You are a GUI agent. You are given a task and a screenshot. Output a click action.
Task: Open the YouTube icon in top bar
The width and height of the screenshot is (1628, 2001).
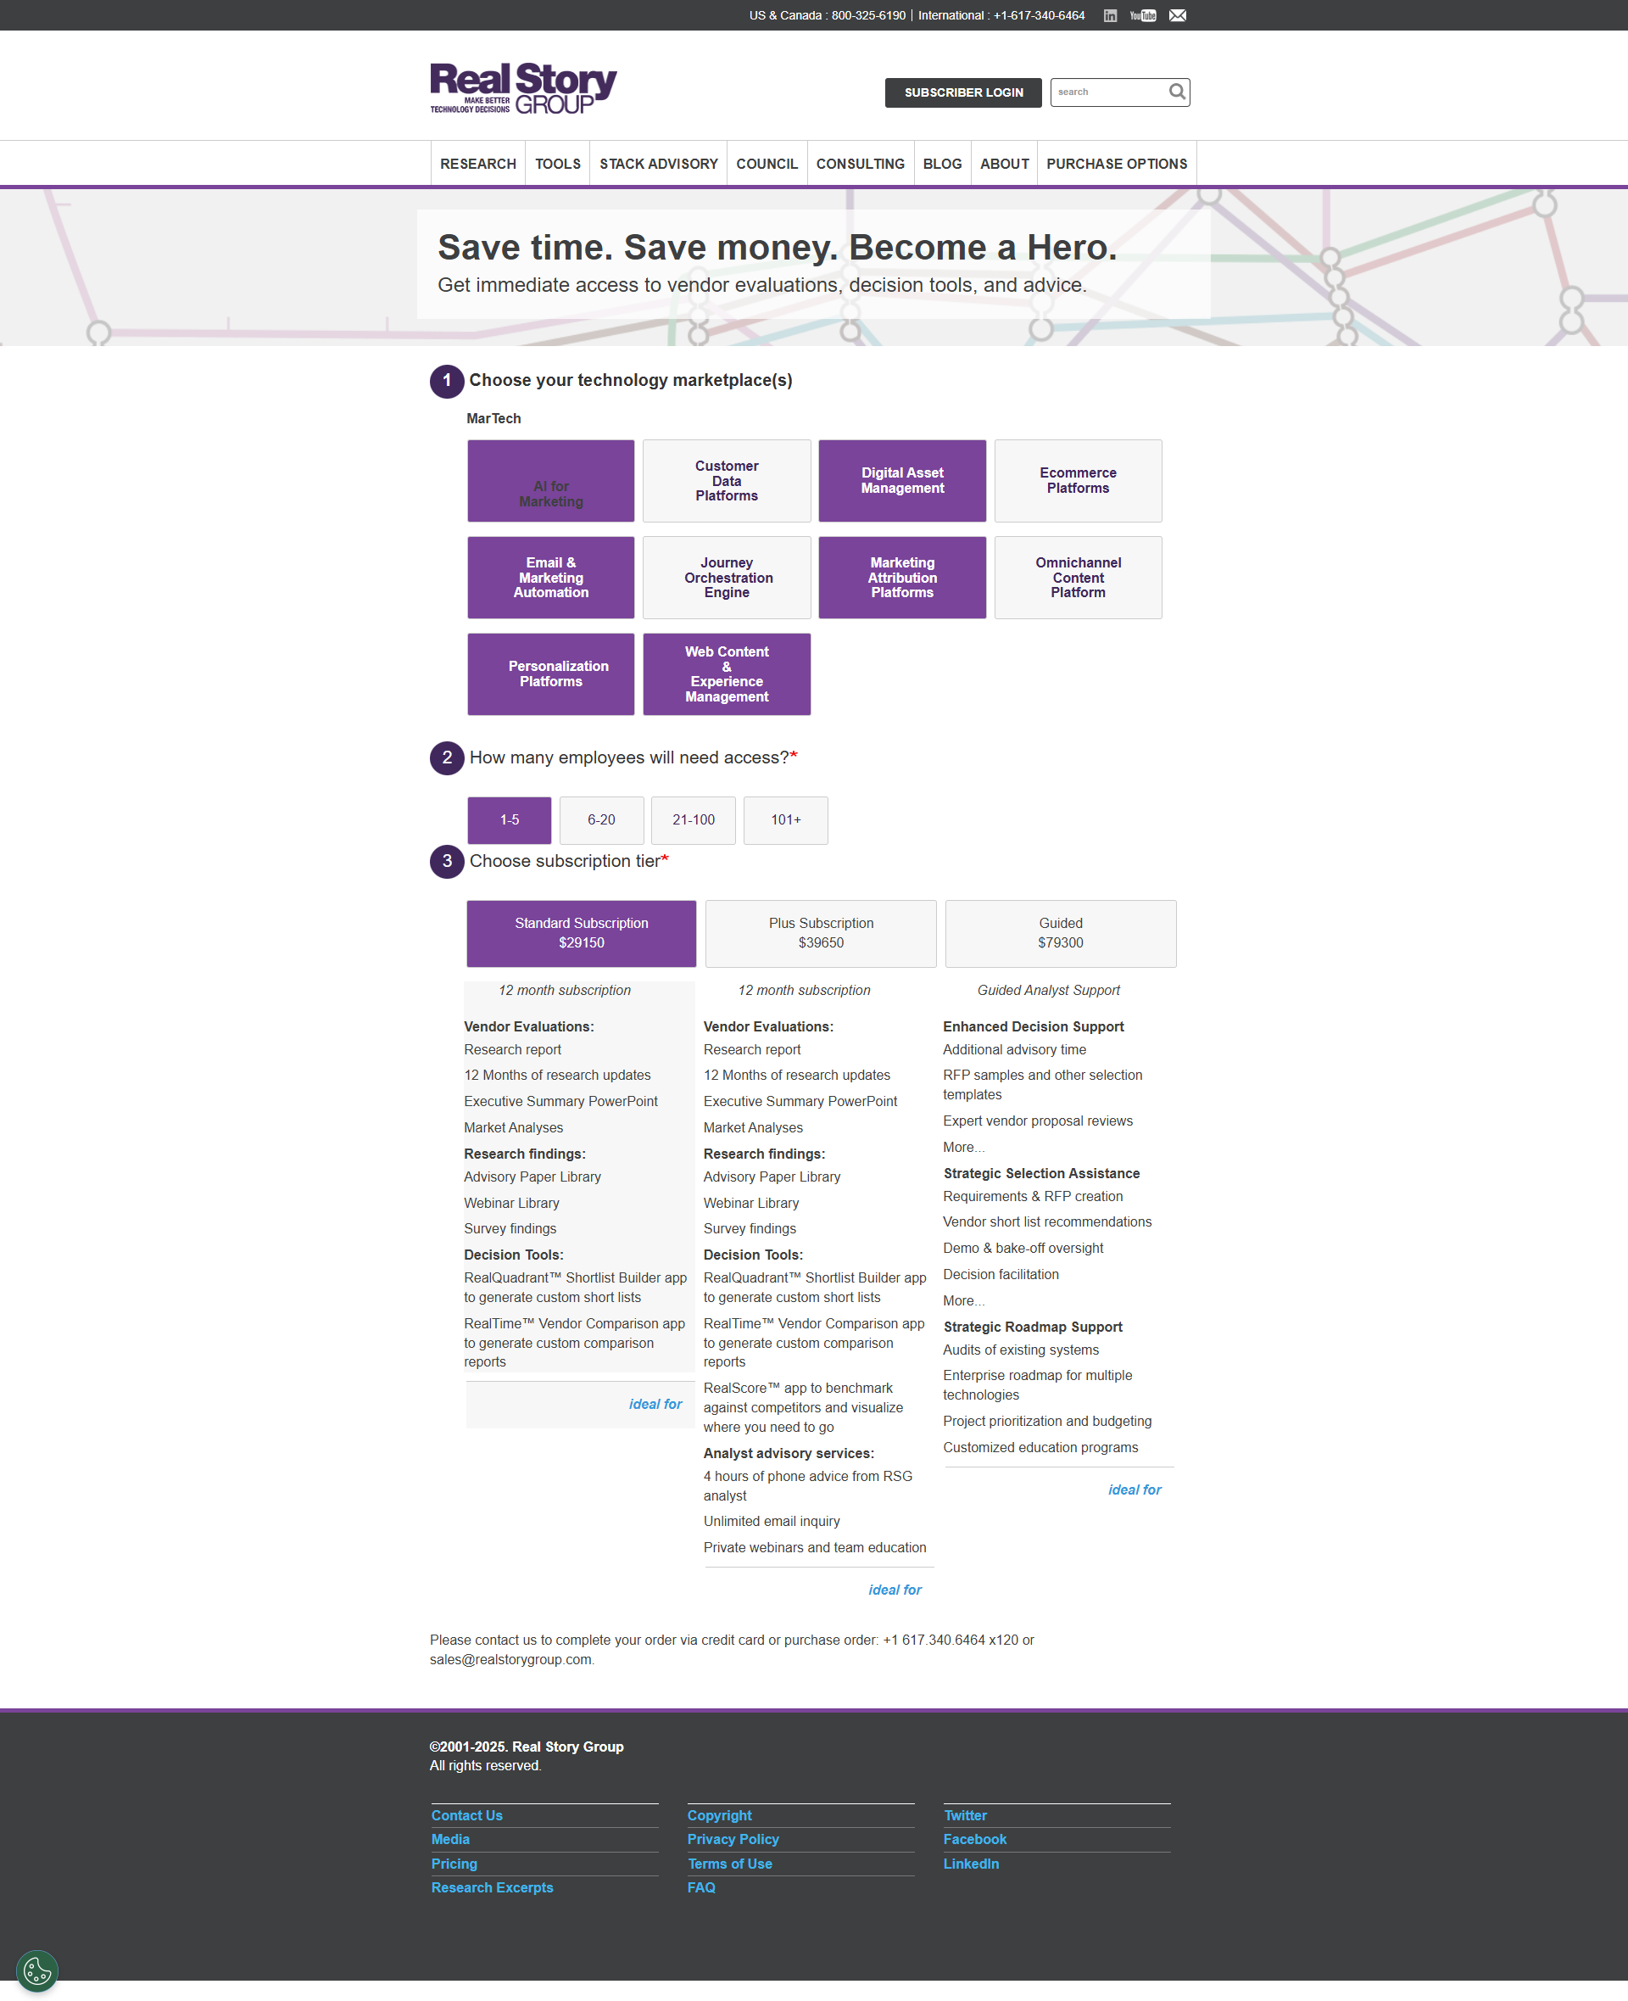click(x=1142, y=15)
